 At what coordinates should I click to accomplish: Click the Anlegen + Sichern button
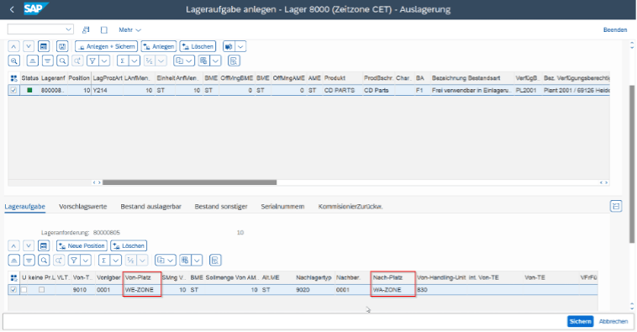pos(107,46)
